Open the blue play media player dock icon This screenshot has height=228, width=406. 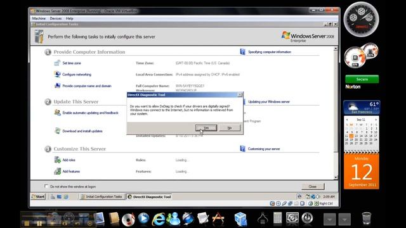[x=143, y=218]
